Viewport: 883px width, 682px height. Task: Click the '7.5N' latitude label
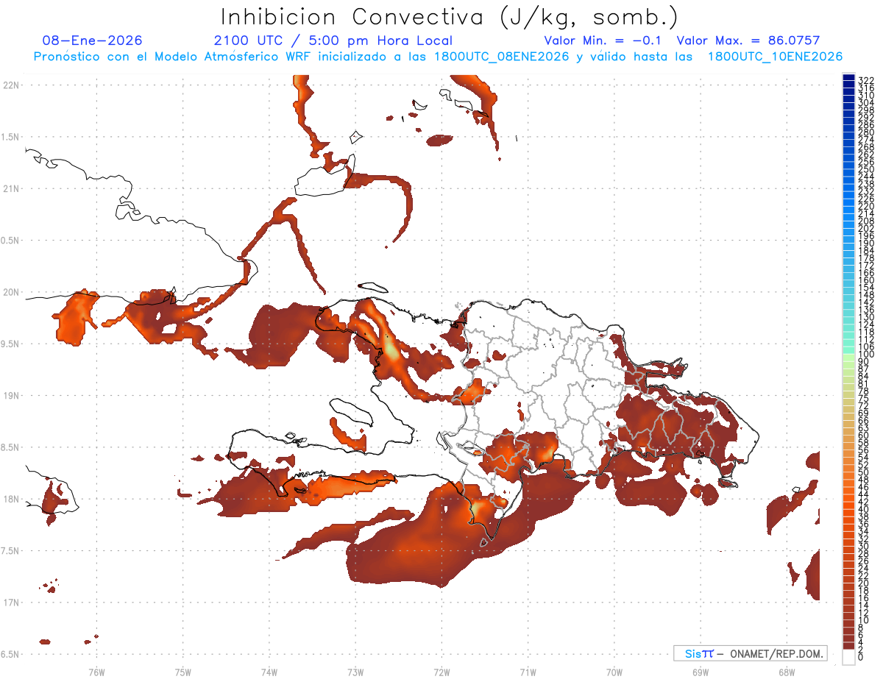(11, 550)
